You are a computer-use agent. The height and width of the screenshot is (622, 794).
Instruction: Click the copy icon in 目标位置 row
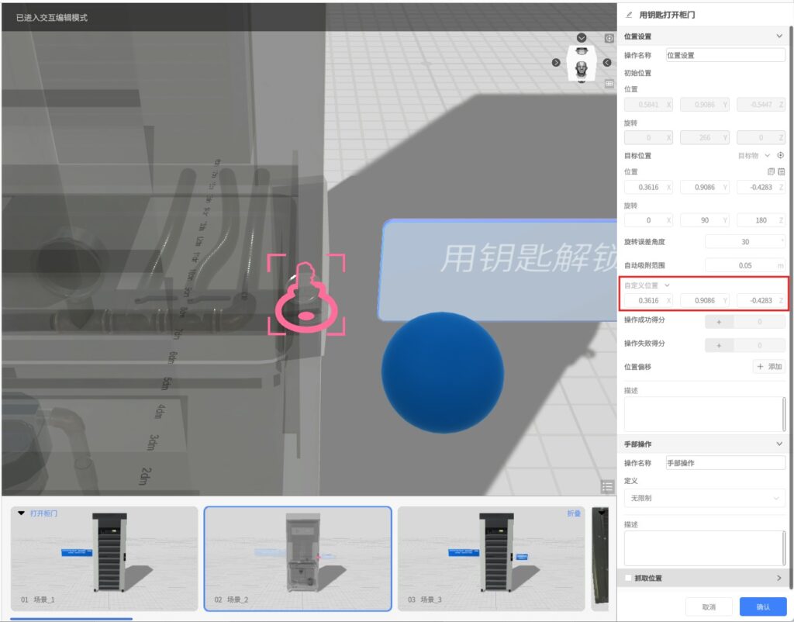pos(770,171)
